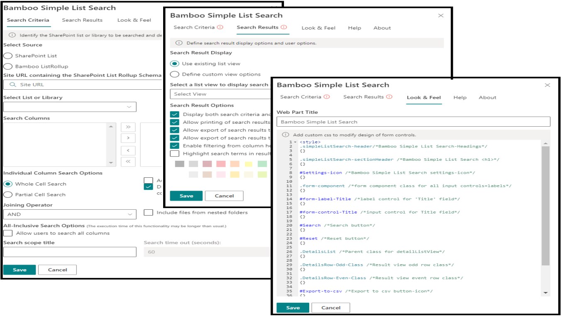Click Cancel in the leftmost Search Criteria window

point(57,270)
